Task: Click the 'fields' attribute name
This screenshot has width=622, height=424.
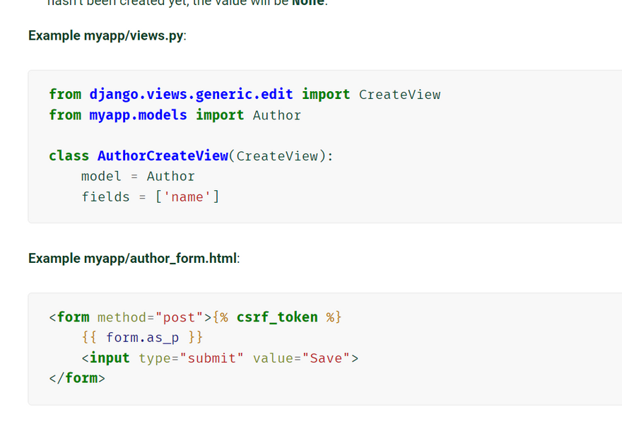Action: click(105, 196)
